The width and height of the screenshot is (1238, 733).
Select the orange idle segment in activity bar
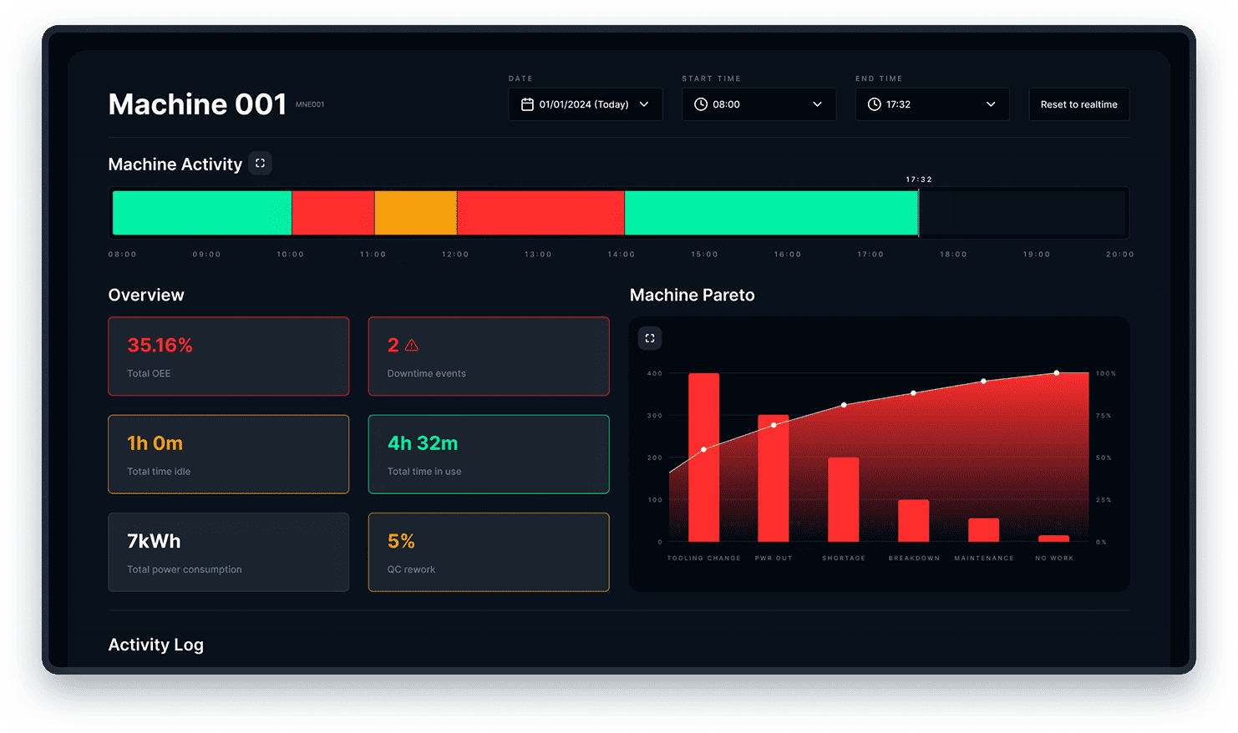[x=415, y=213]
